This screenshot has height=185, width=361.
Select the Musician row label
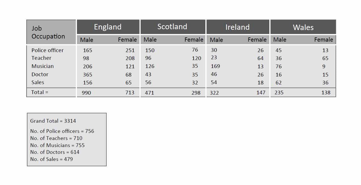tap(42, 66)
